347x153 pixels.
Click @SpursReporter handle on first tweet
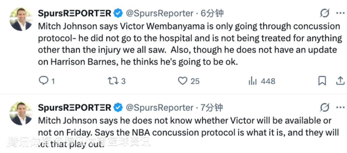pyautogui.click(x=160, y=13)
